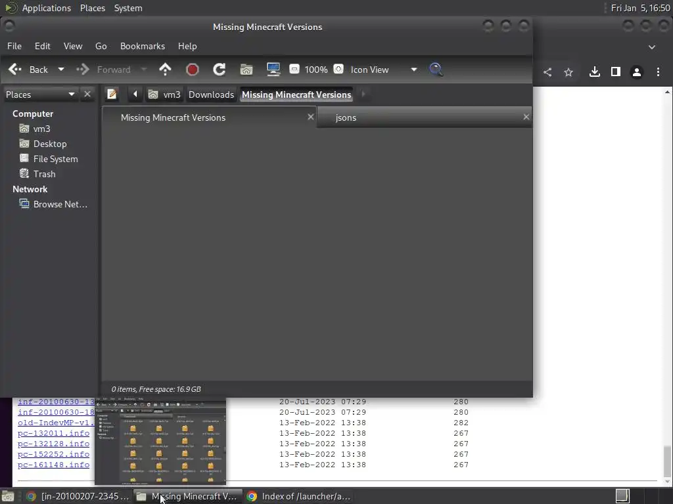This screenshot has width=673, height=504.
Task: Open pc-152252.info link
Action: tap(54, 454)
